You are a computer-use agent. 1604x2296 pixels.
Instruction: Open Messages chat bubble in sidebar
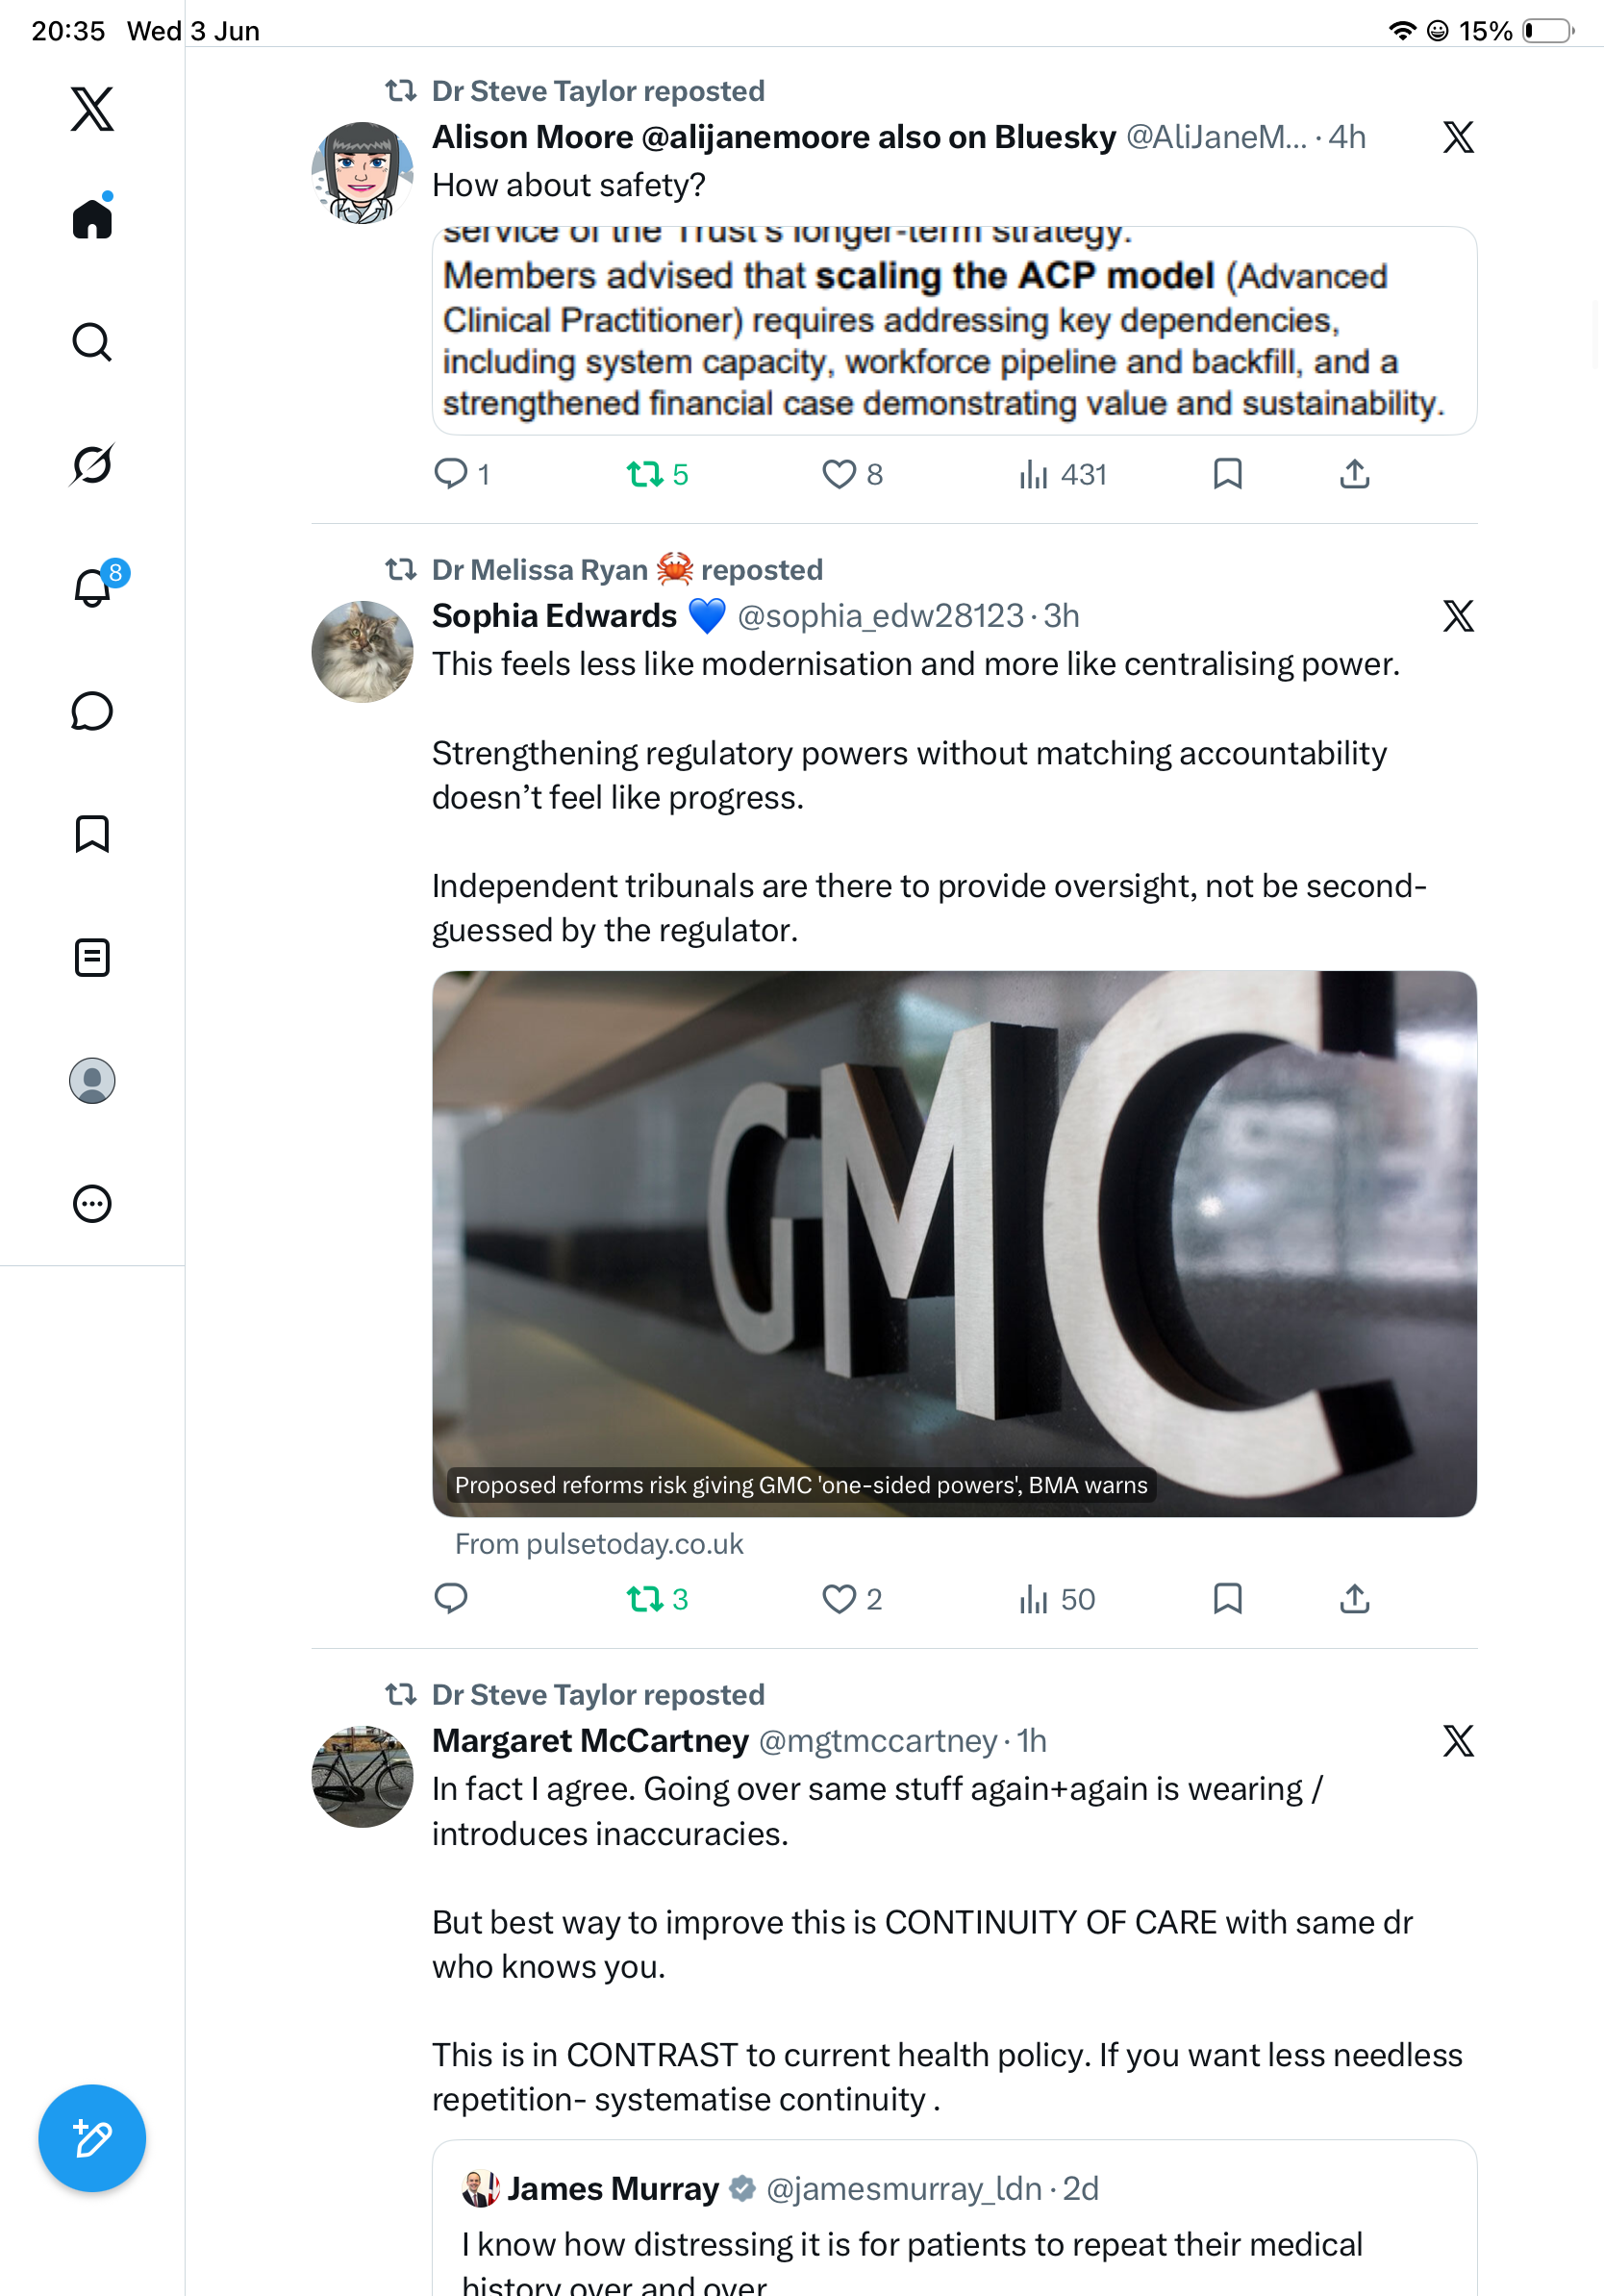92,711
